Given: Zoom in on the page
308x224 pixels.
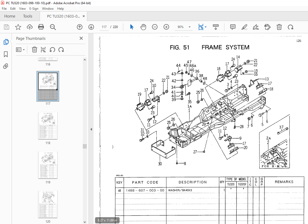Looking at the screenshot, I should tap(166, 27).
